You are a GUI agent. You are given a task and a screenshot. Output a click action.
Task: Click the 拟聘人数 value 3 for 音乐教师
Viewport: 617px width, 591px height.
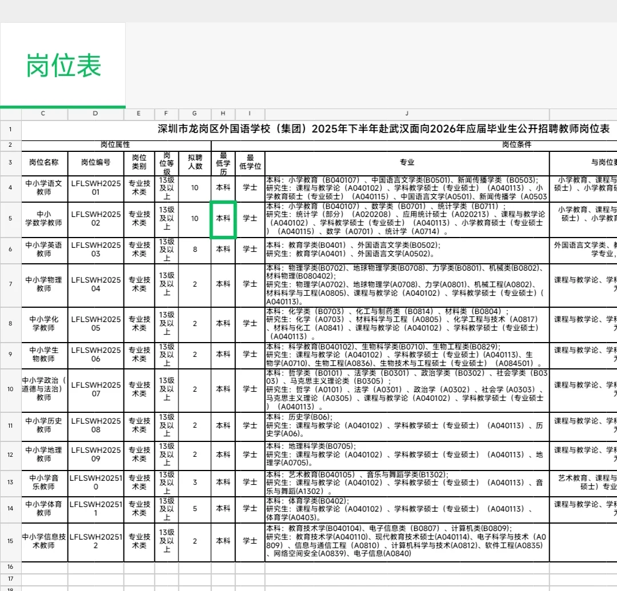point(195,483)
